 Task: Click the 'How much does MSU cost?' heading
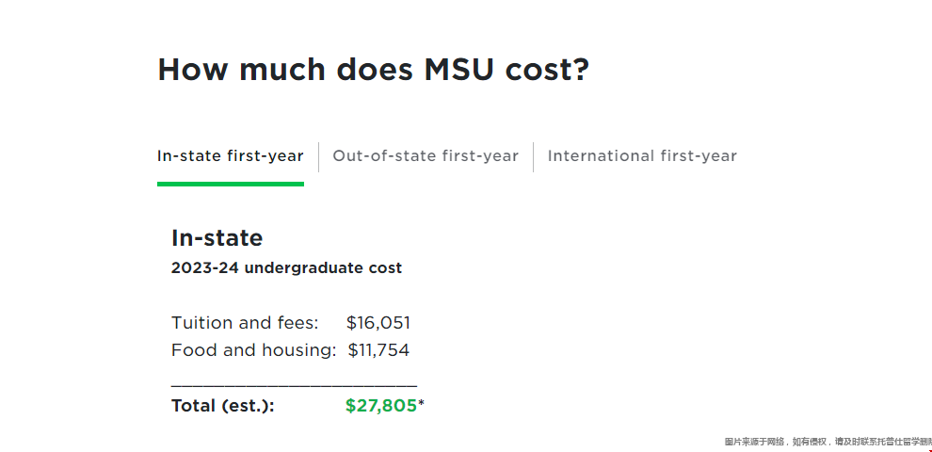(374, 69)
